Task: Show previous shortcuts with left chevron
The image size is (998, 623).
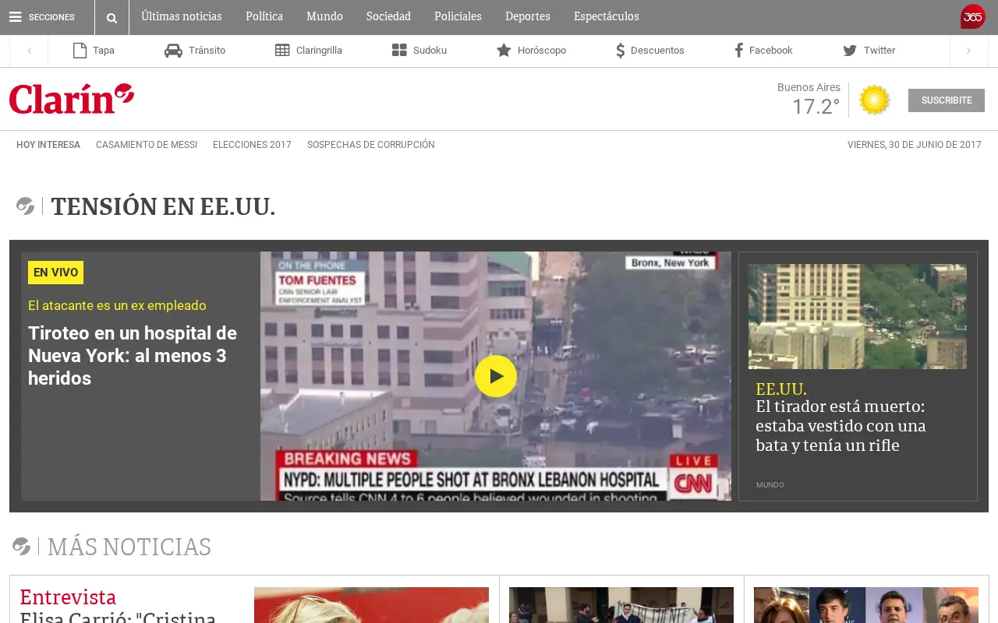Action: click(x=29, y=51)
